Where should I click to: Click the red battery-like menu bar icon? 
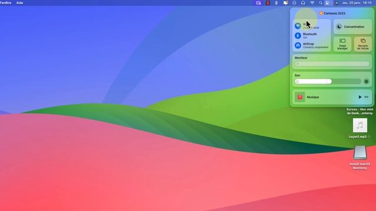268,3
